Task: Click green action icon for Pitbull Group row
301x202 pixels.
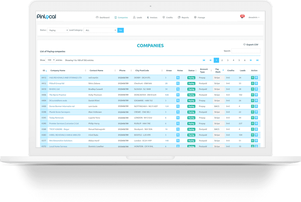Action: (x=252, y=84)
